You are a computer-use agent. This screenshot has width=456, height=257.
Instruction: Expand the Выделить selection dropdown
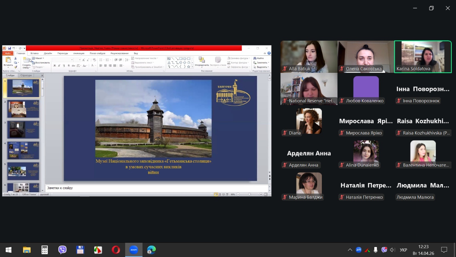click(261, 67)
